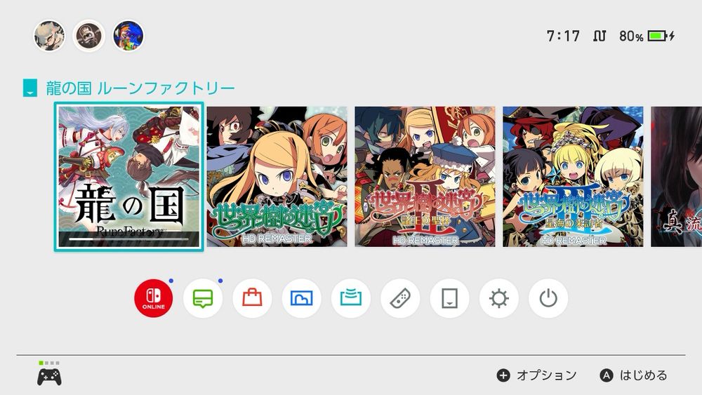The height and width of the screenshot is (395, 702).
Task: Select 世界樹の迷宮 HD Remaster game tile
Action: (277, 177)
